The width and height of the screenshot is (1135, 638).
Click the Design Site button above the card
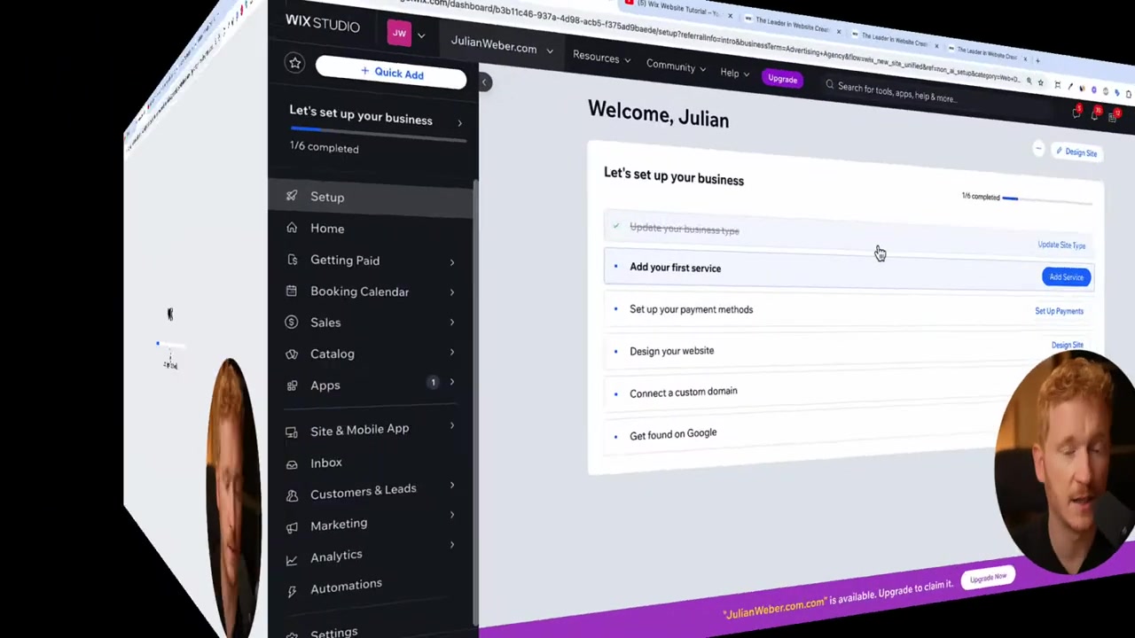point(1076,152)
